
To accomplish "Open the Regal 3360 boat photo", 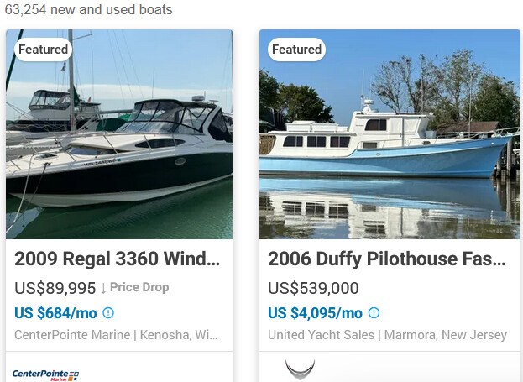I will click(119, 143).
